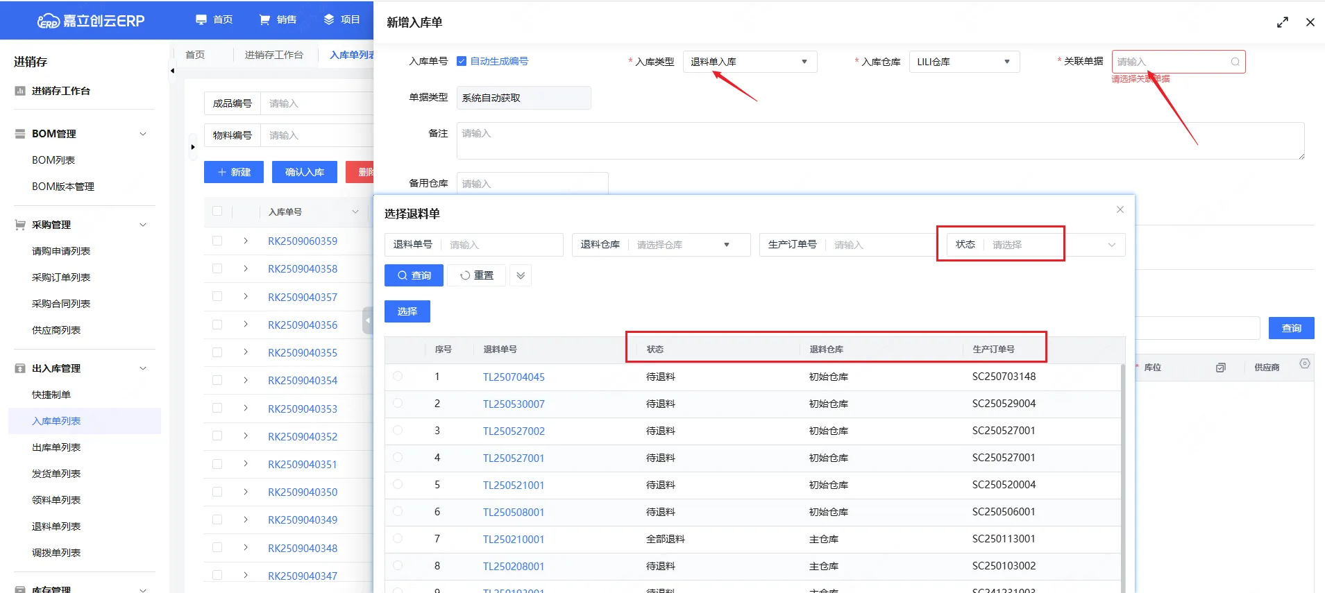1325x593 pixels.
Task: Click the column settings gear icon
Action: (1304, 363)
